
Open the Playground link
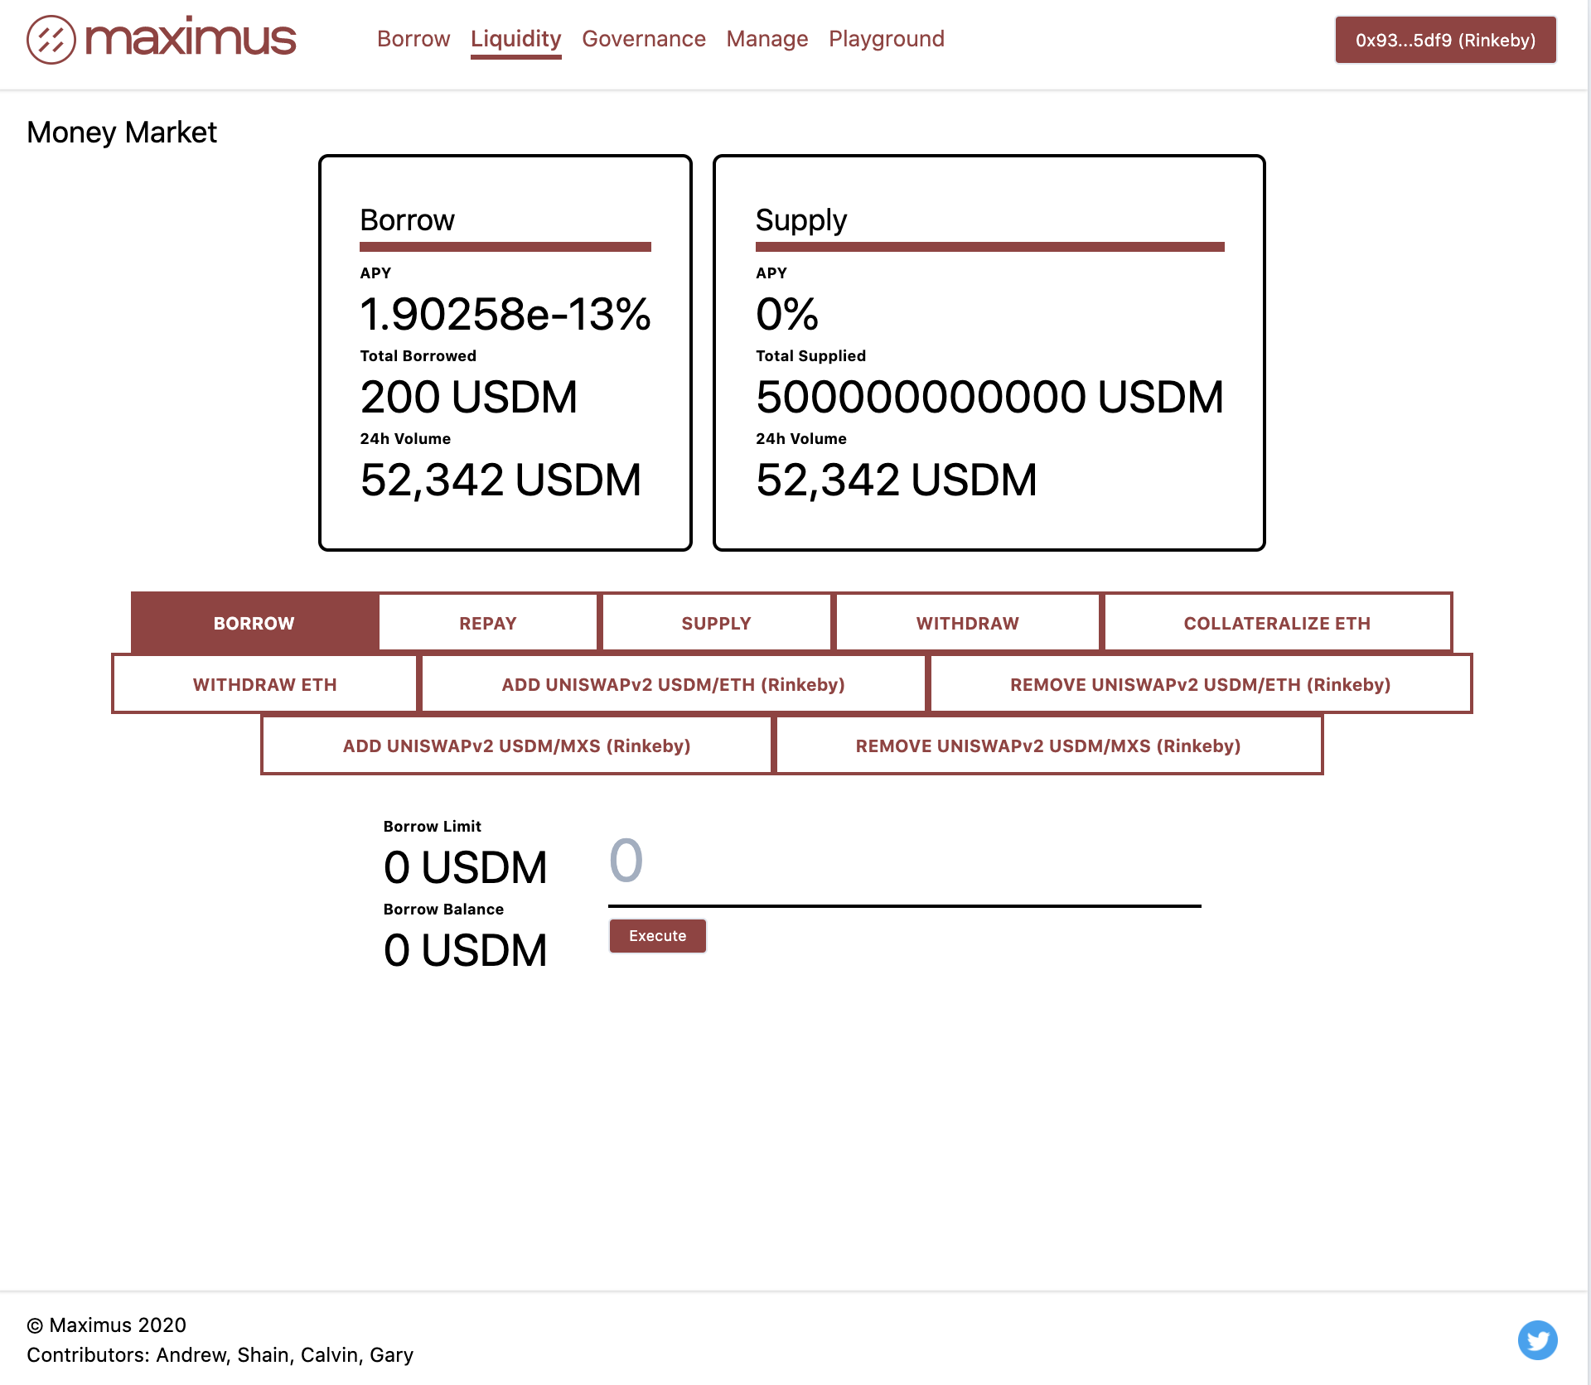[x=886, y=39]
